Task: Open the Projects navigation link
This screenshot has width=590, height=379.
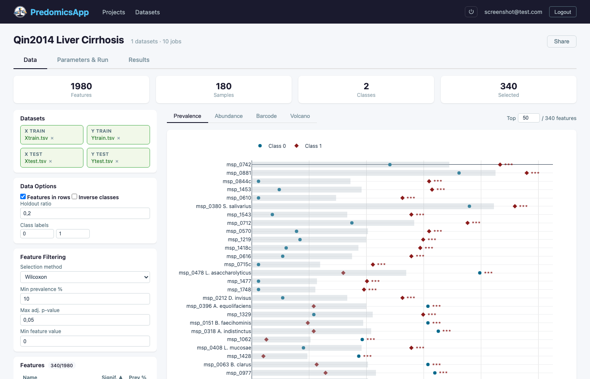Action: (x=113, y=12)
